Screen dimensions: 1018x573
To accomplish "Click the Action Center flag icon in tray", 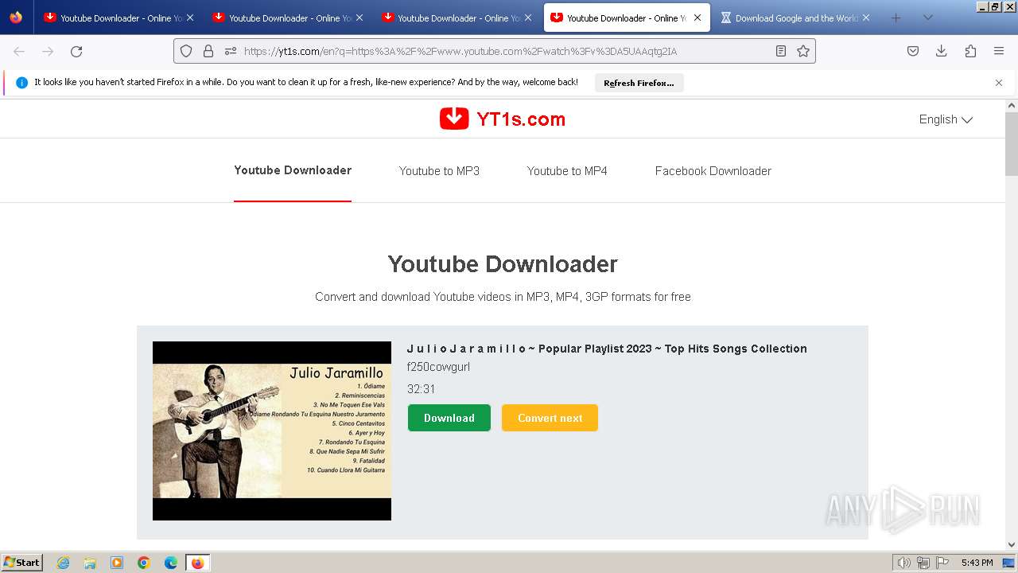I will (942, 563).
